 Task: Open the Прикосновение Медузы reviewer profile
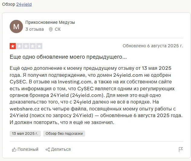50,22
